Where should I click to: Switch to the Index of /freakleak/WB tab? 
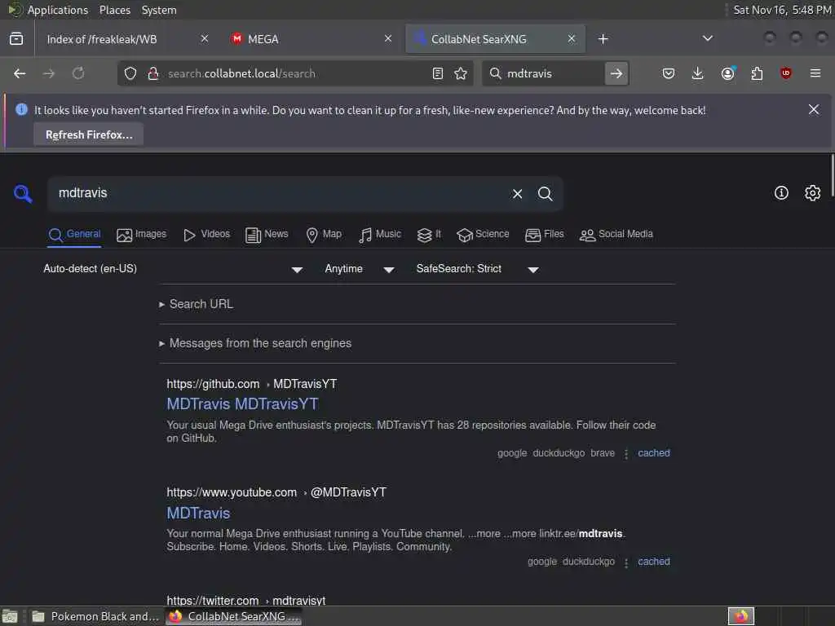[x=102, y=39]
